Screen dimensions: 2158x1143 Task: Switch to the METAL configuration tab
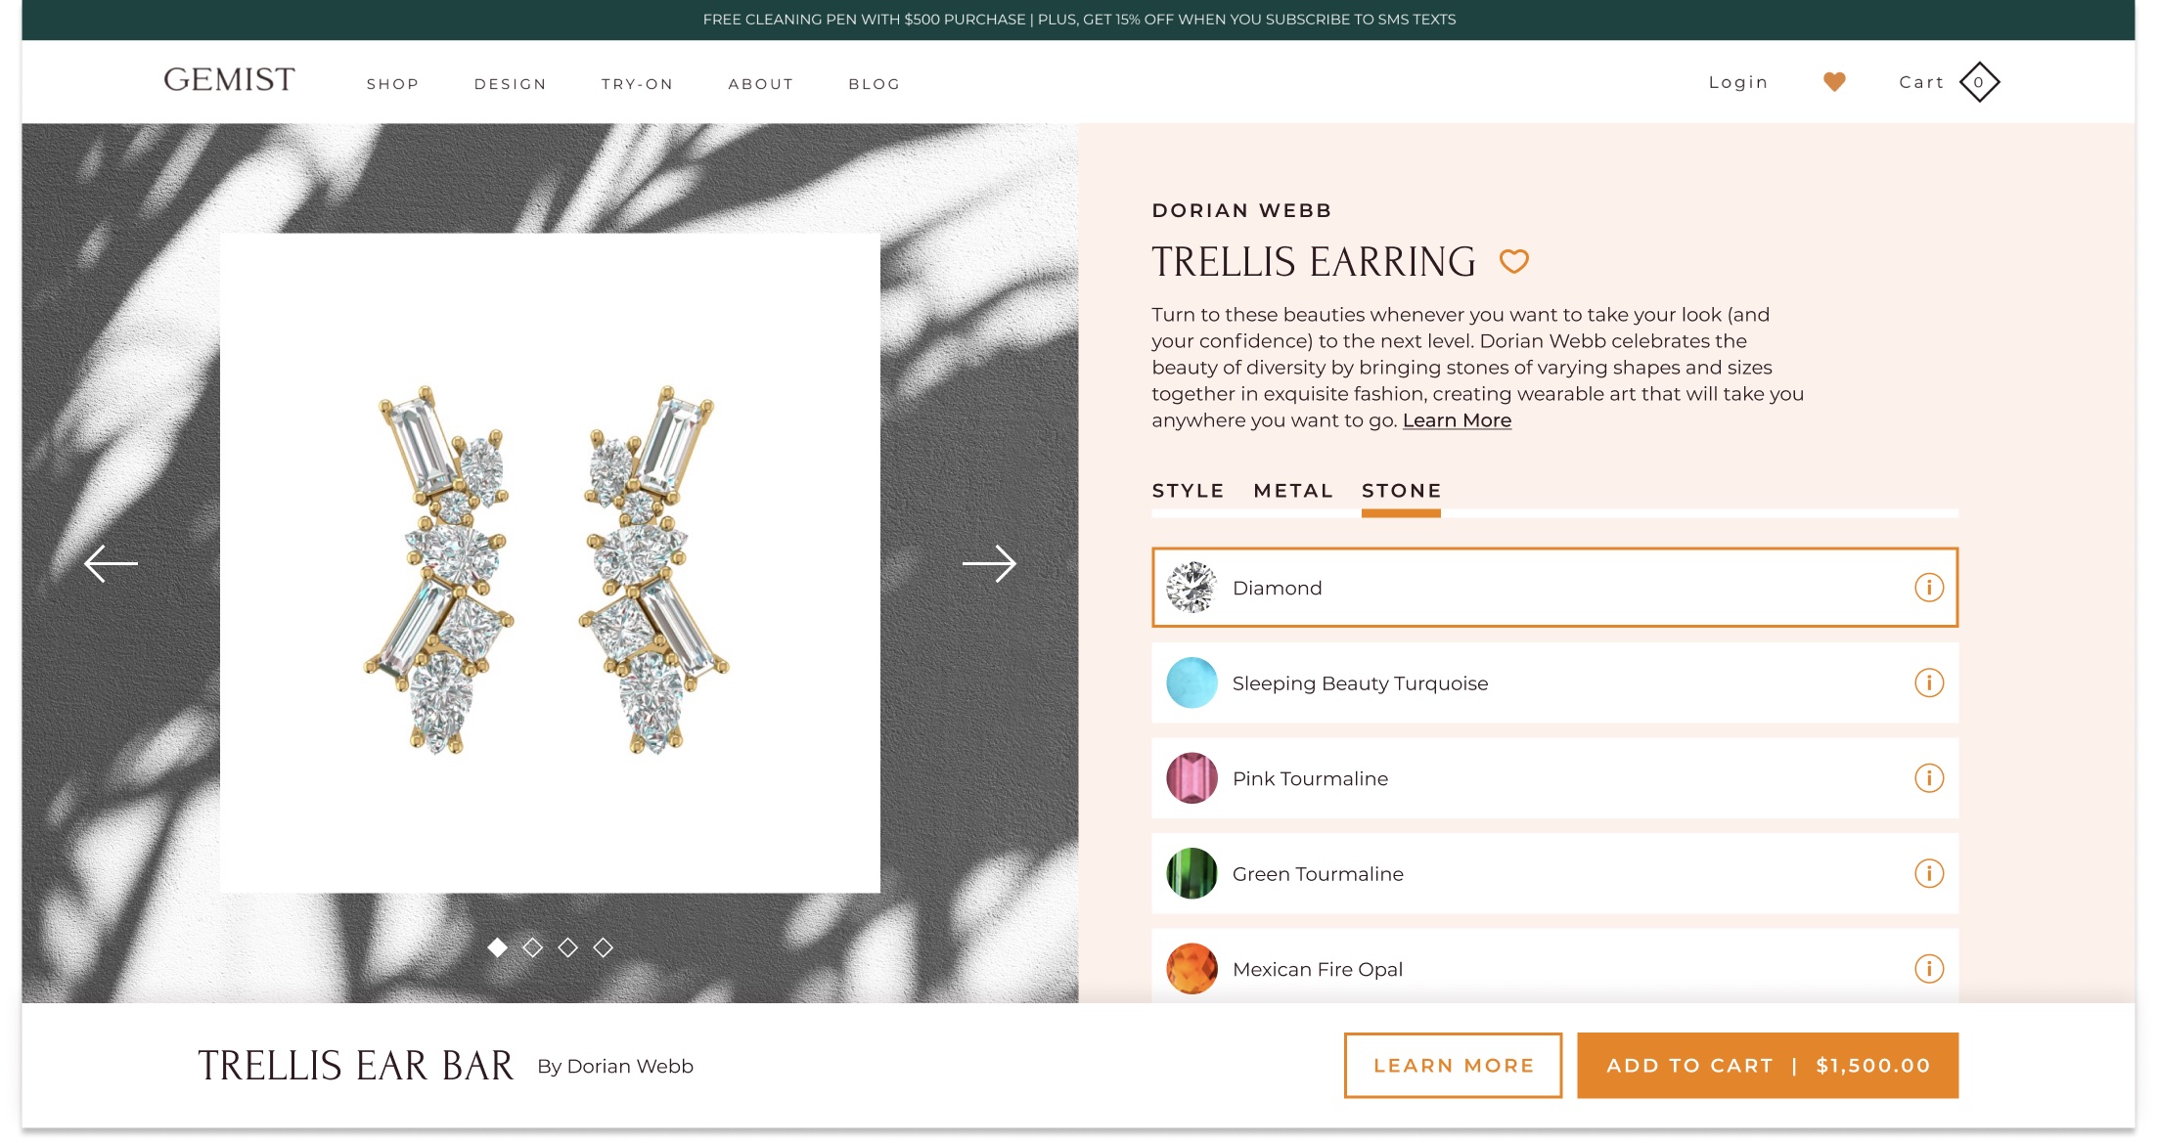[x=1291, y=491]
